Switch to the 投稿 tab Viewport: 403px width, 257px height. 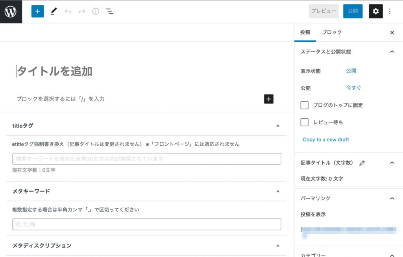305,32
